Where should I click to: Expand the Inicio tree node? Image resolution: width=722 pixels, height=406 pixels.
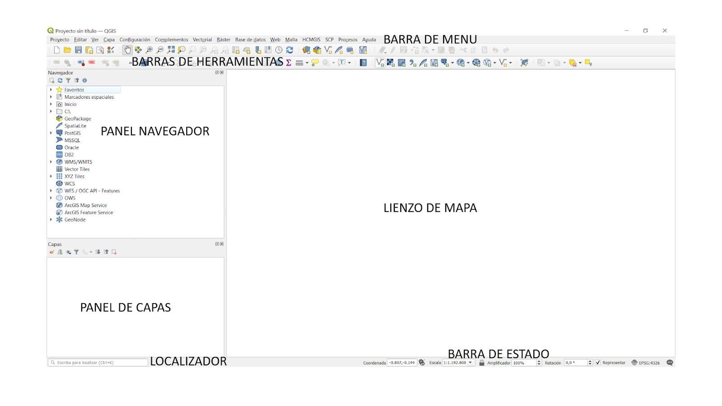(x=51, y=104)
